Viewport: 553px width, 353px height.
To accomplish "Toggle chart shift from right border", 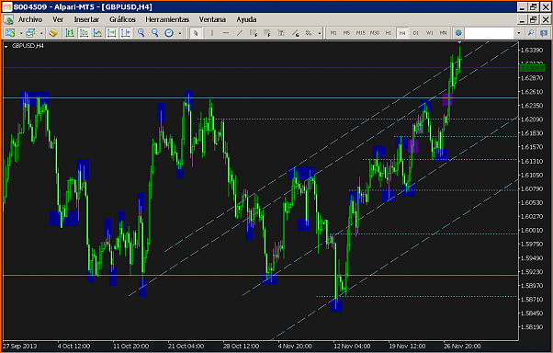I will 125,33.
